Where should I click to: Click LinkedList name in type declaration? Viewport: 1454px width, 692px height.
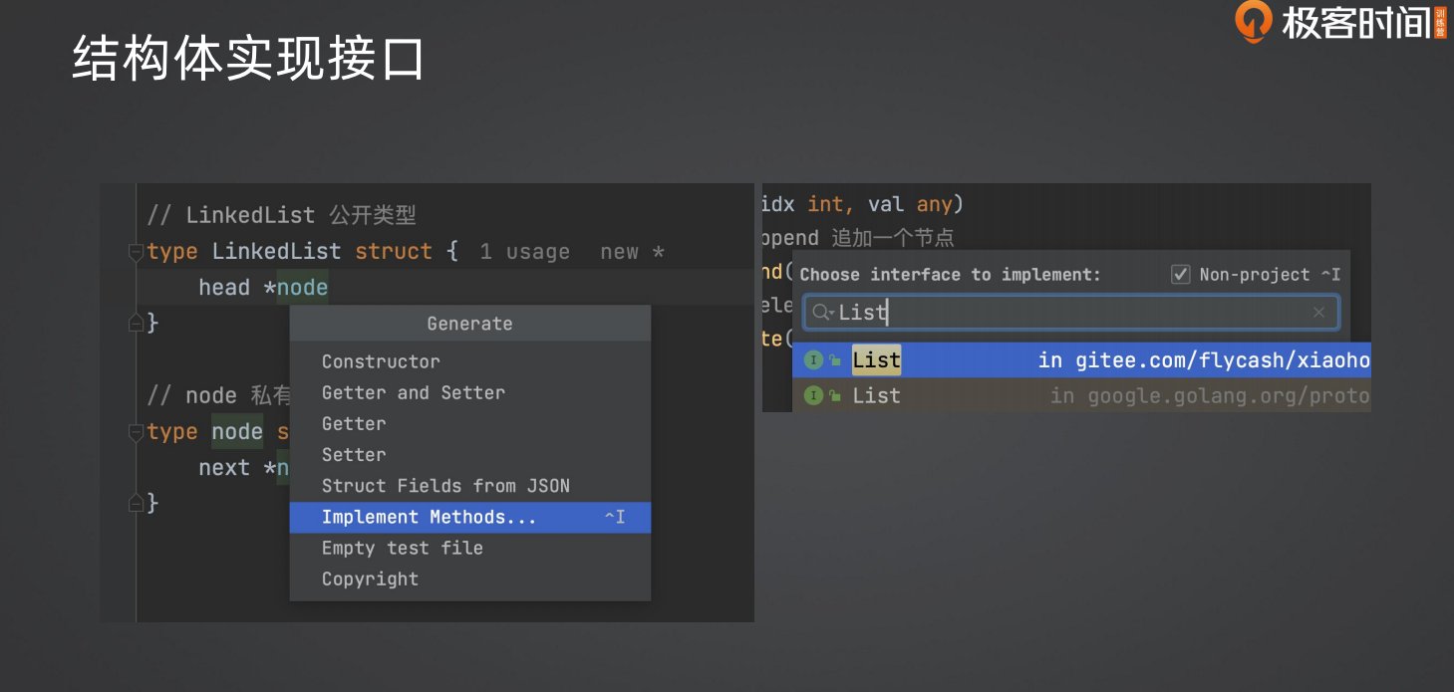point(276,252)
